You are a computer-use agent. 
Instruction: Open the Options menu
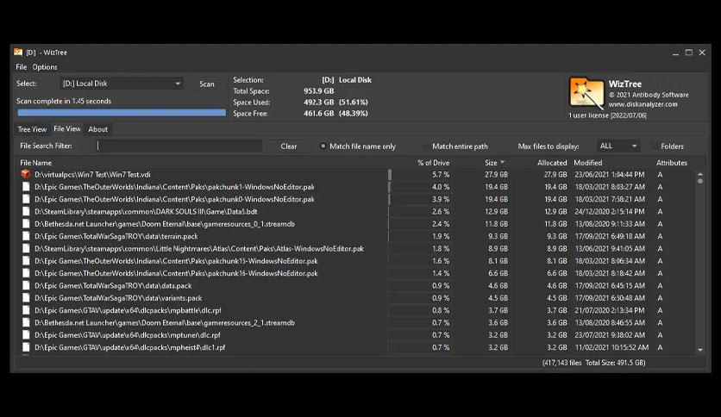45,67
